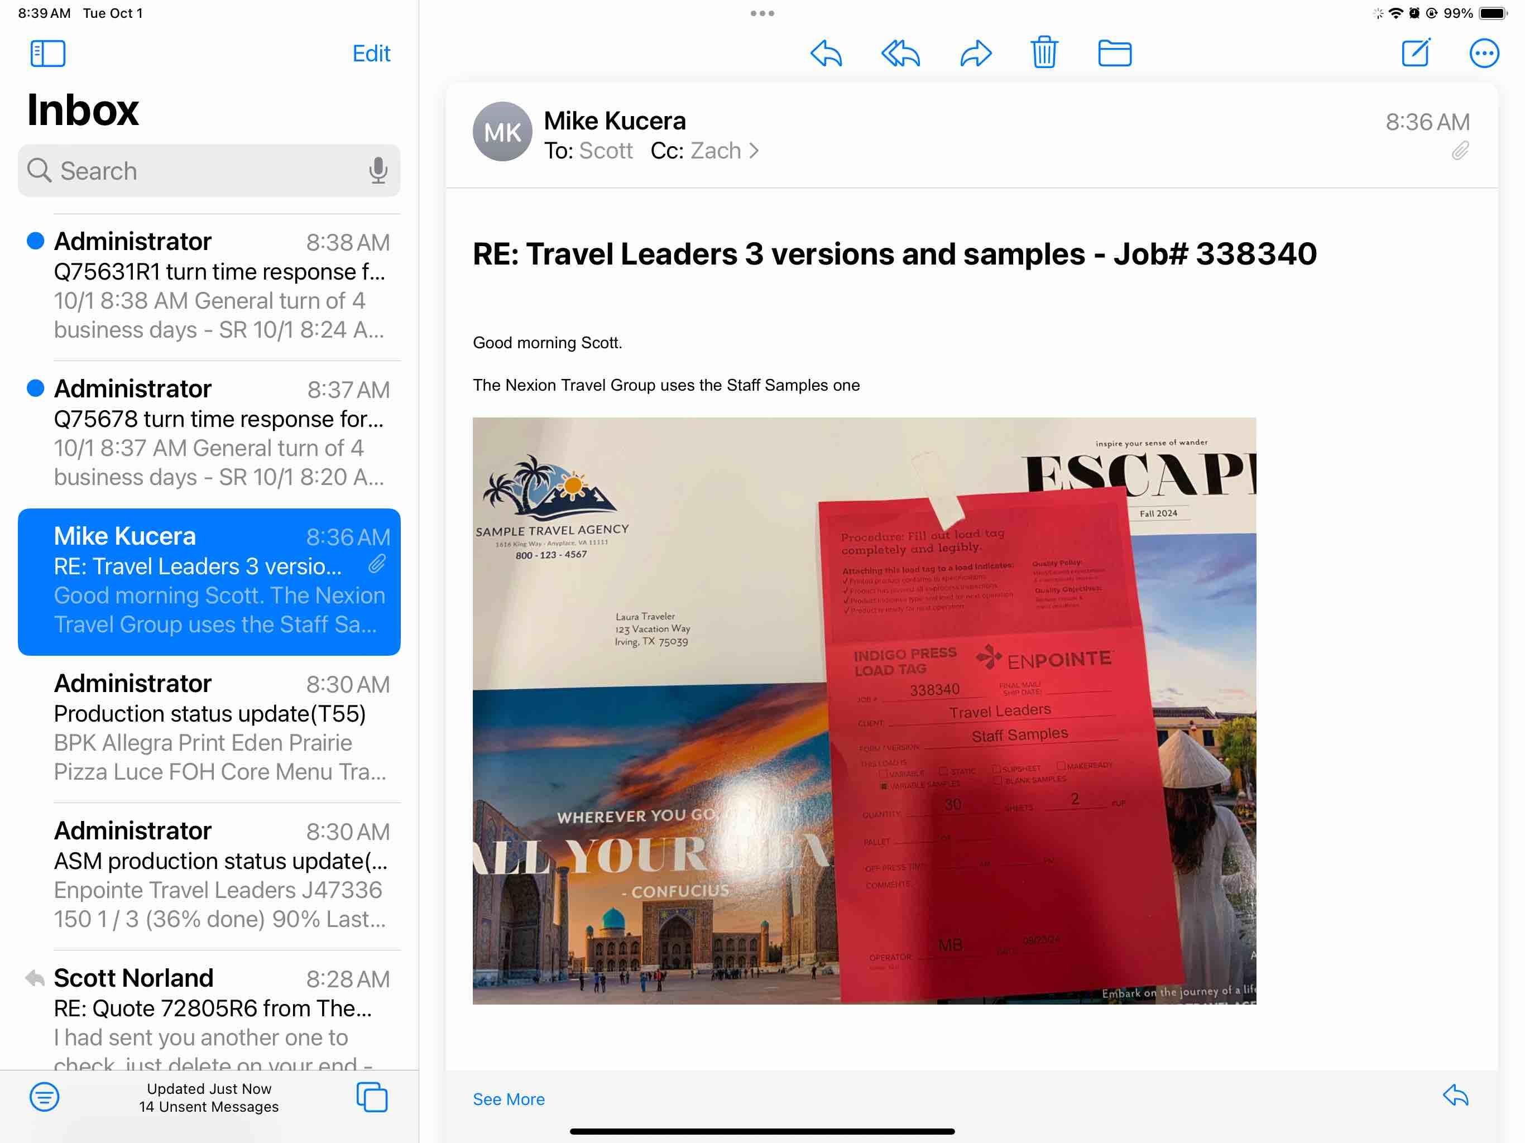Open the stacked windows icon in sidebar footer
The image size is (1525, 1143).
[x=372, y=1096]
